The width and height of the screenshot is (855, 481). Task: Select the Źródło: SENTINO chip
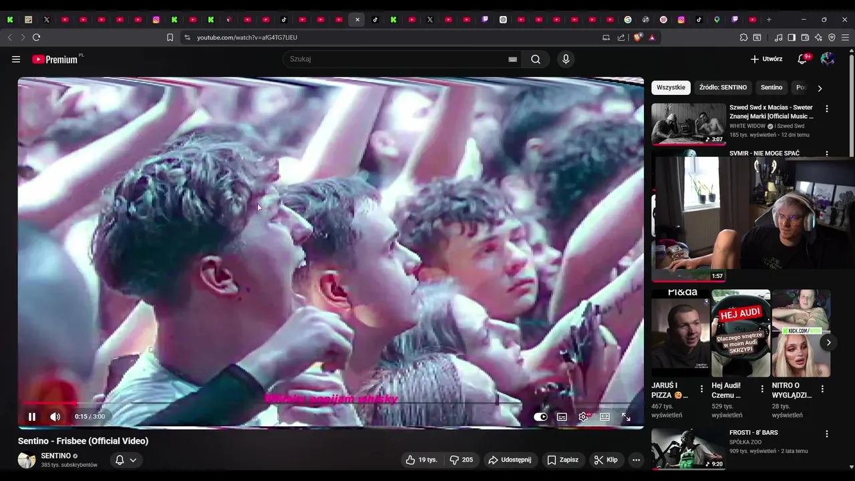tap(723, 88)
